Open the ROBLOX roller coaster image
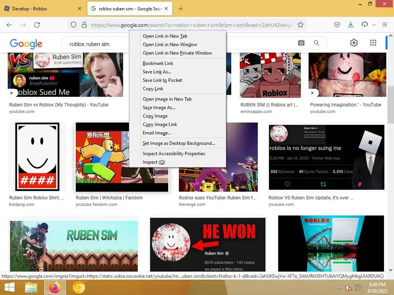 (x=331, y=243)
